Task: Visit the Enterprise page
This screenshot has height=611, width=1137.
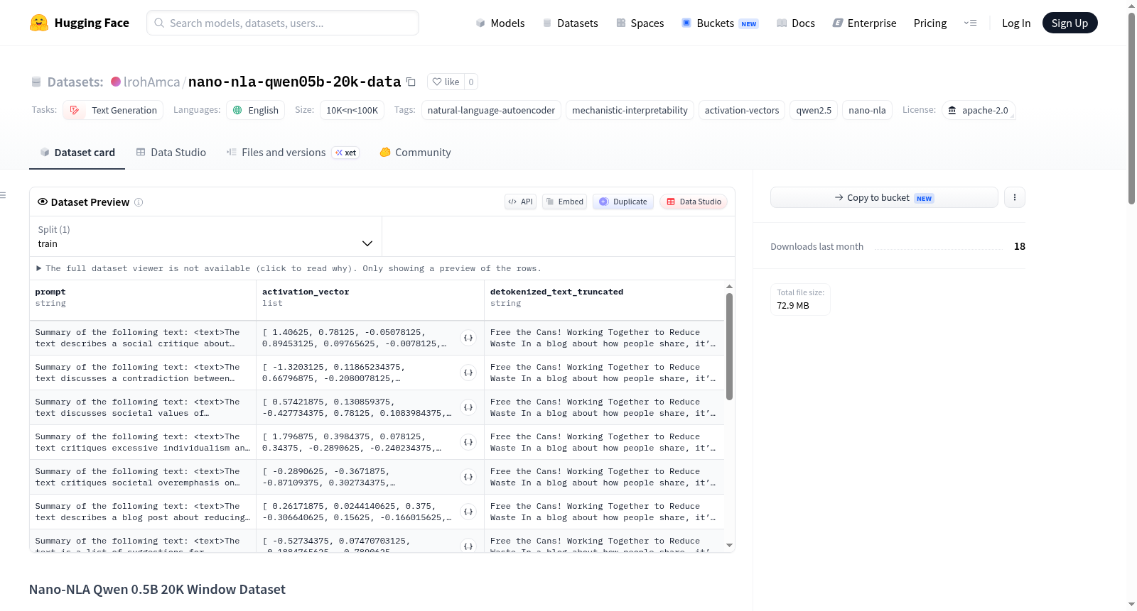Action: 864,23
